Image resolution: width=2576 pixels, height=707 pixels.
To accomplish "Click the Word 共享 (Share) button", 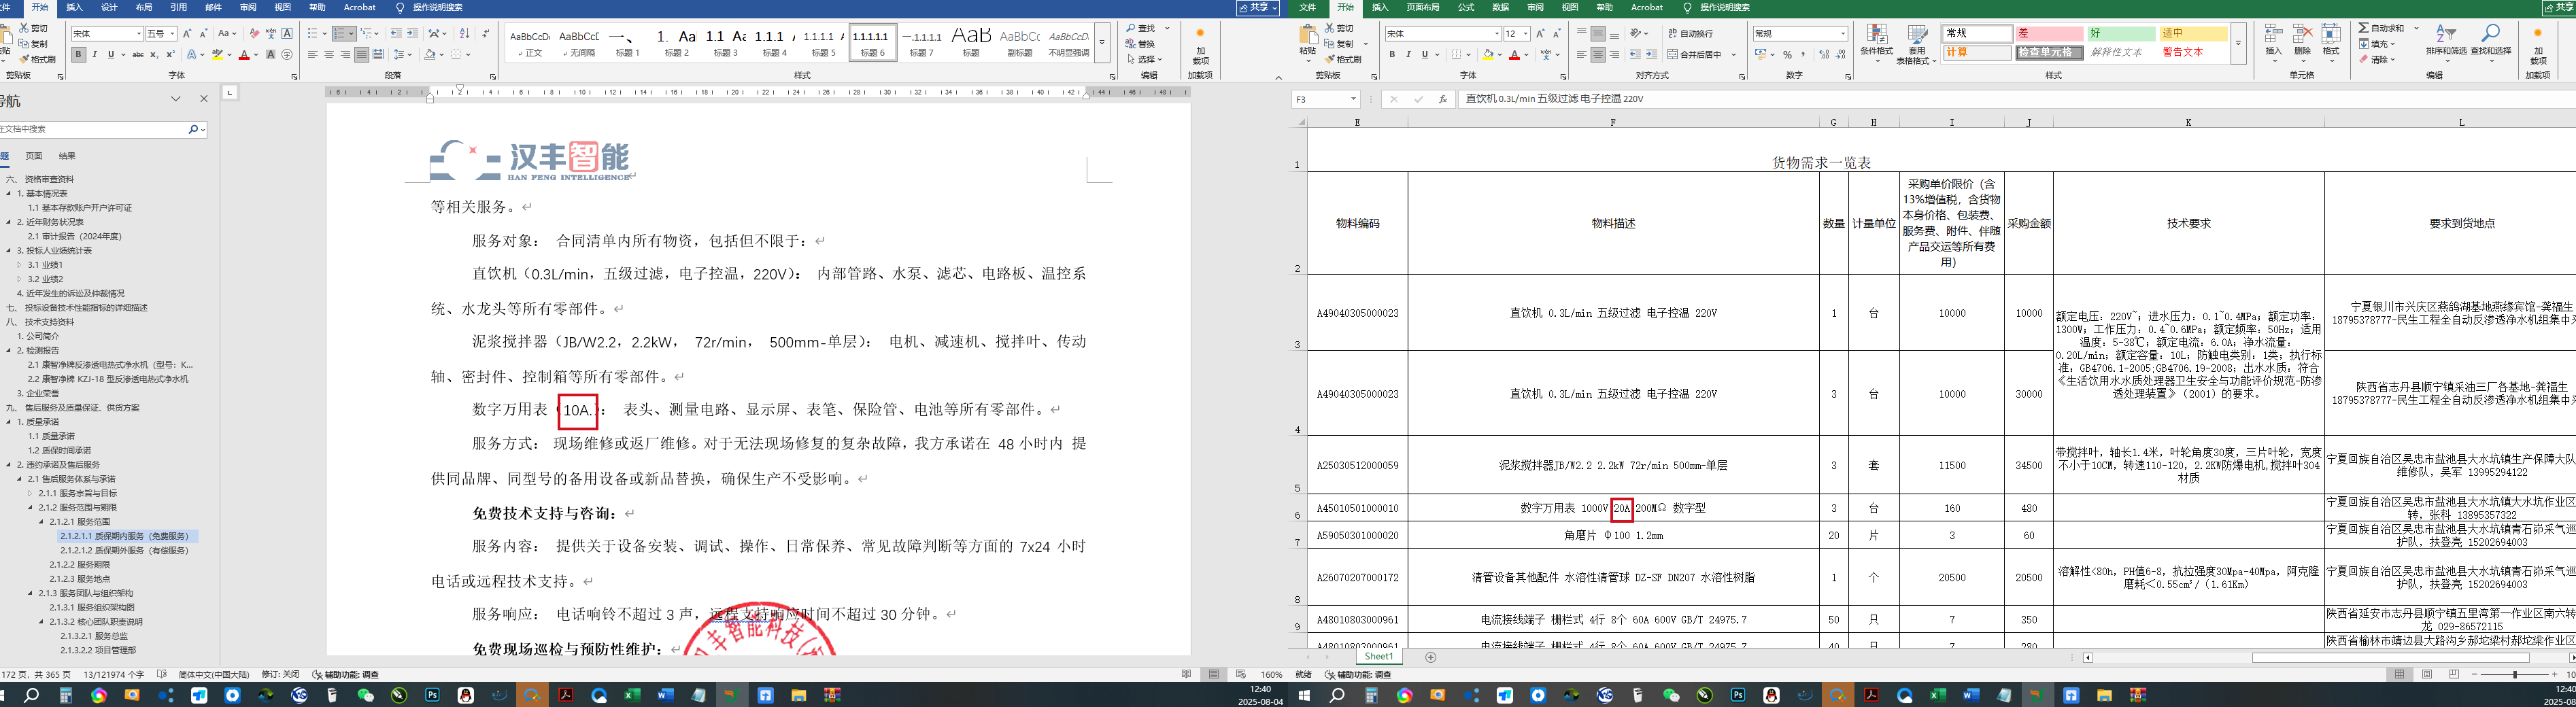I will click(x=1257, y=7).
